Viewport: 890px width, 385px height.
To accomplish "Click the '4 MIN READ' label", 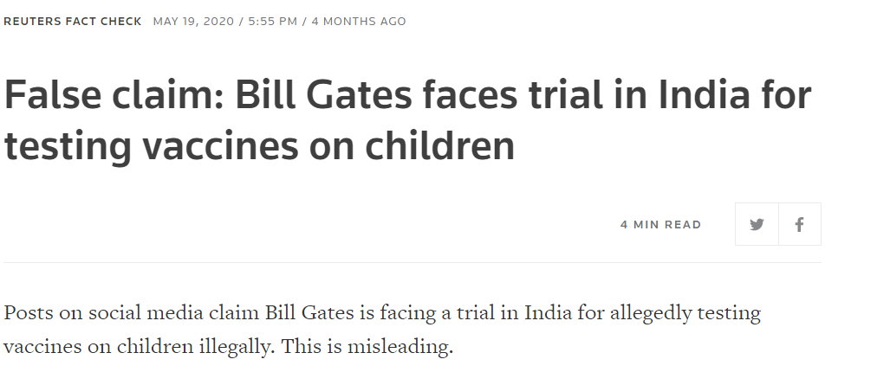I will [x=660, y=225].
